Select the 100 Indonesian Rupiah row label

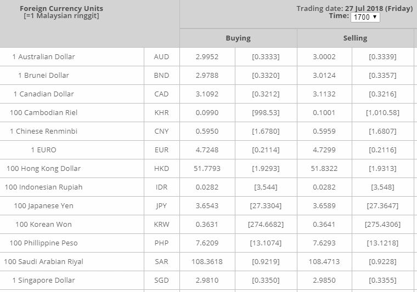pos(43,187)
